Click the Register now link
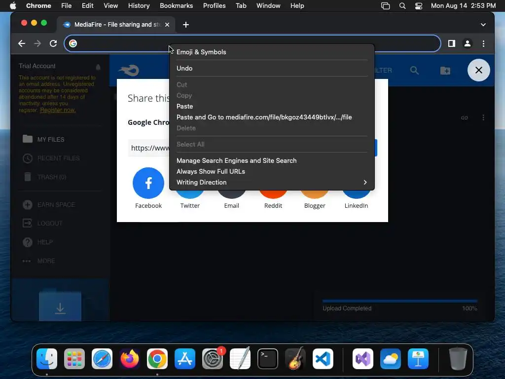Screen dimensions: 505x379 [58, 110]
